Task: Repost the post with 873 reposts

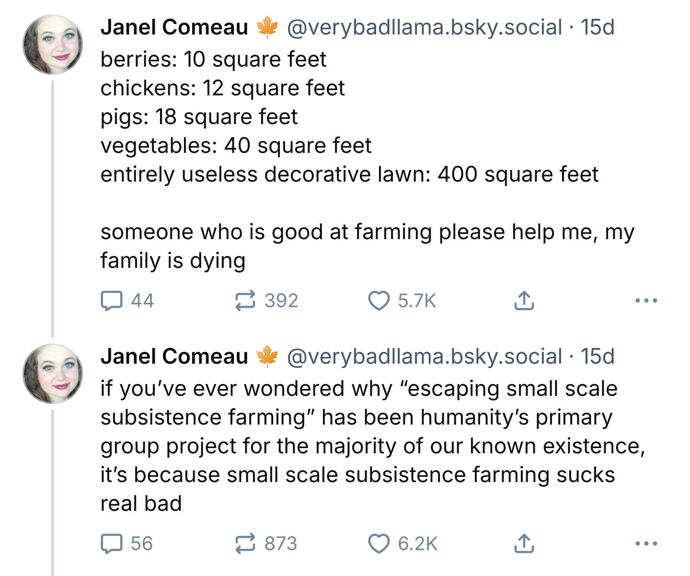Action: [x=266, y=544]
